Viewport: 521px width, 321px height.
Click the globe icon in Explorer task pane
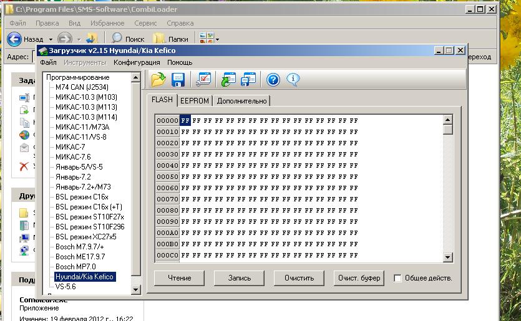pos(24,135)
